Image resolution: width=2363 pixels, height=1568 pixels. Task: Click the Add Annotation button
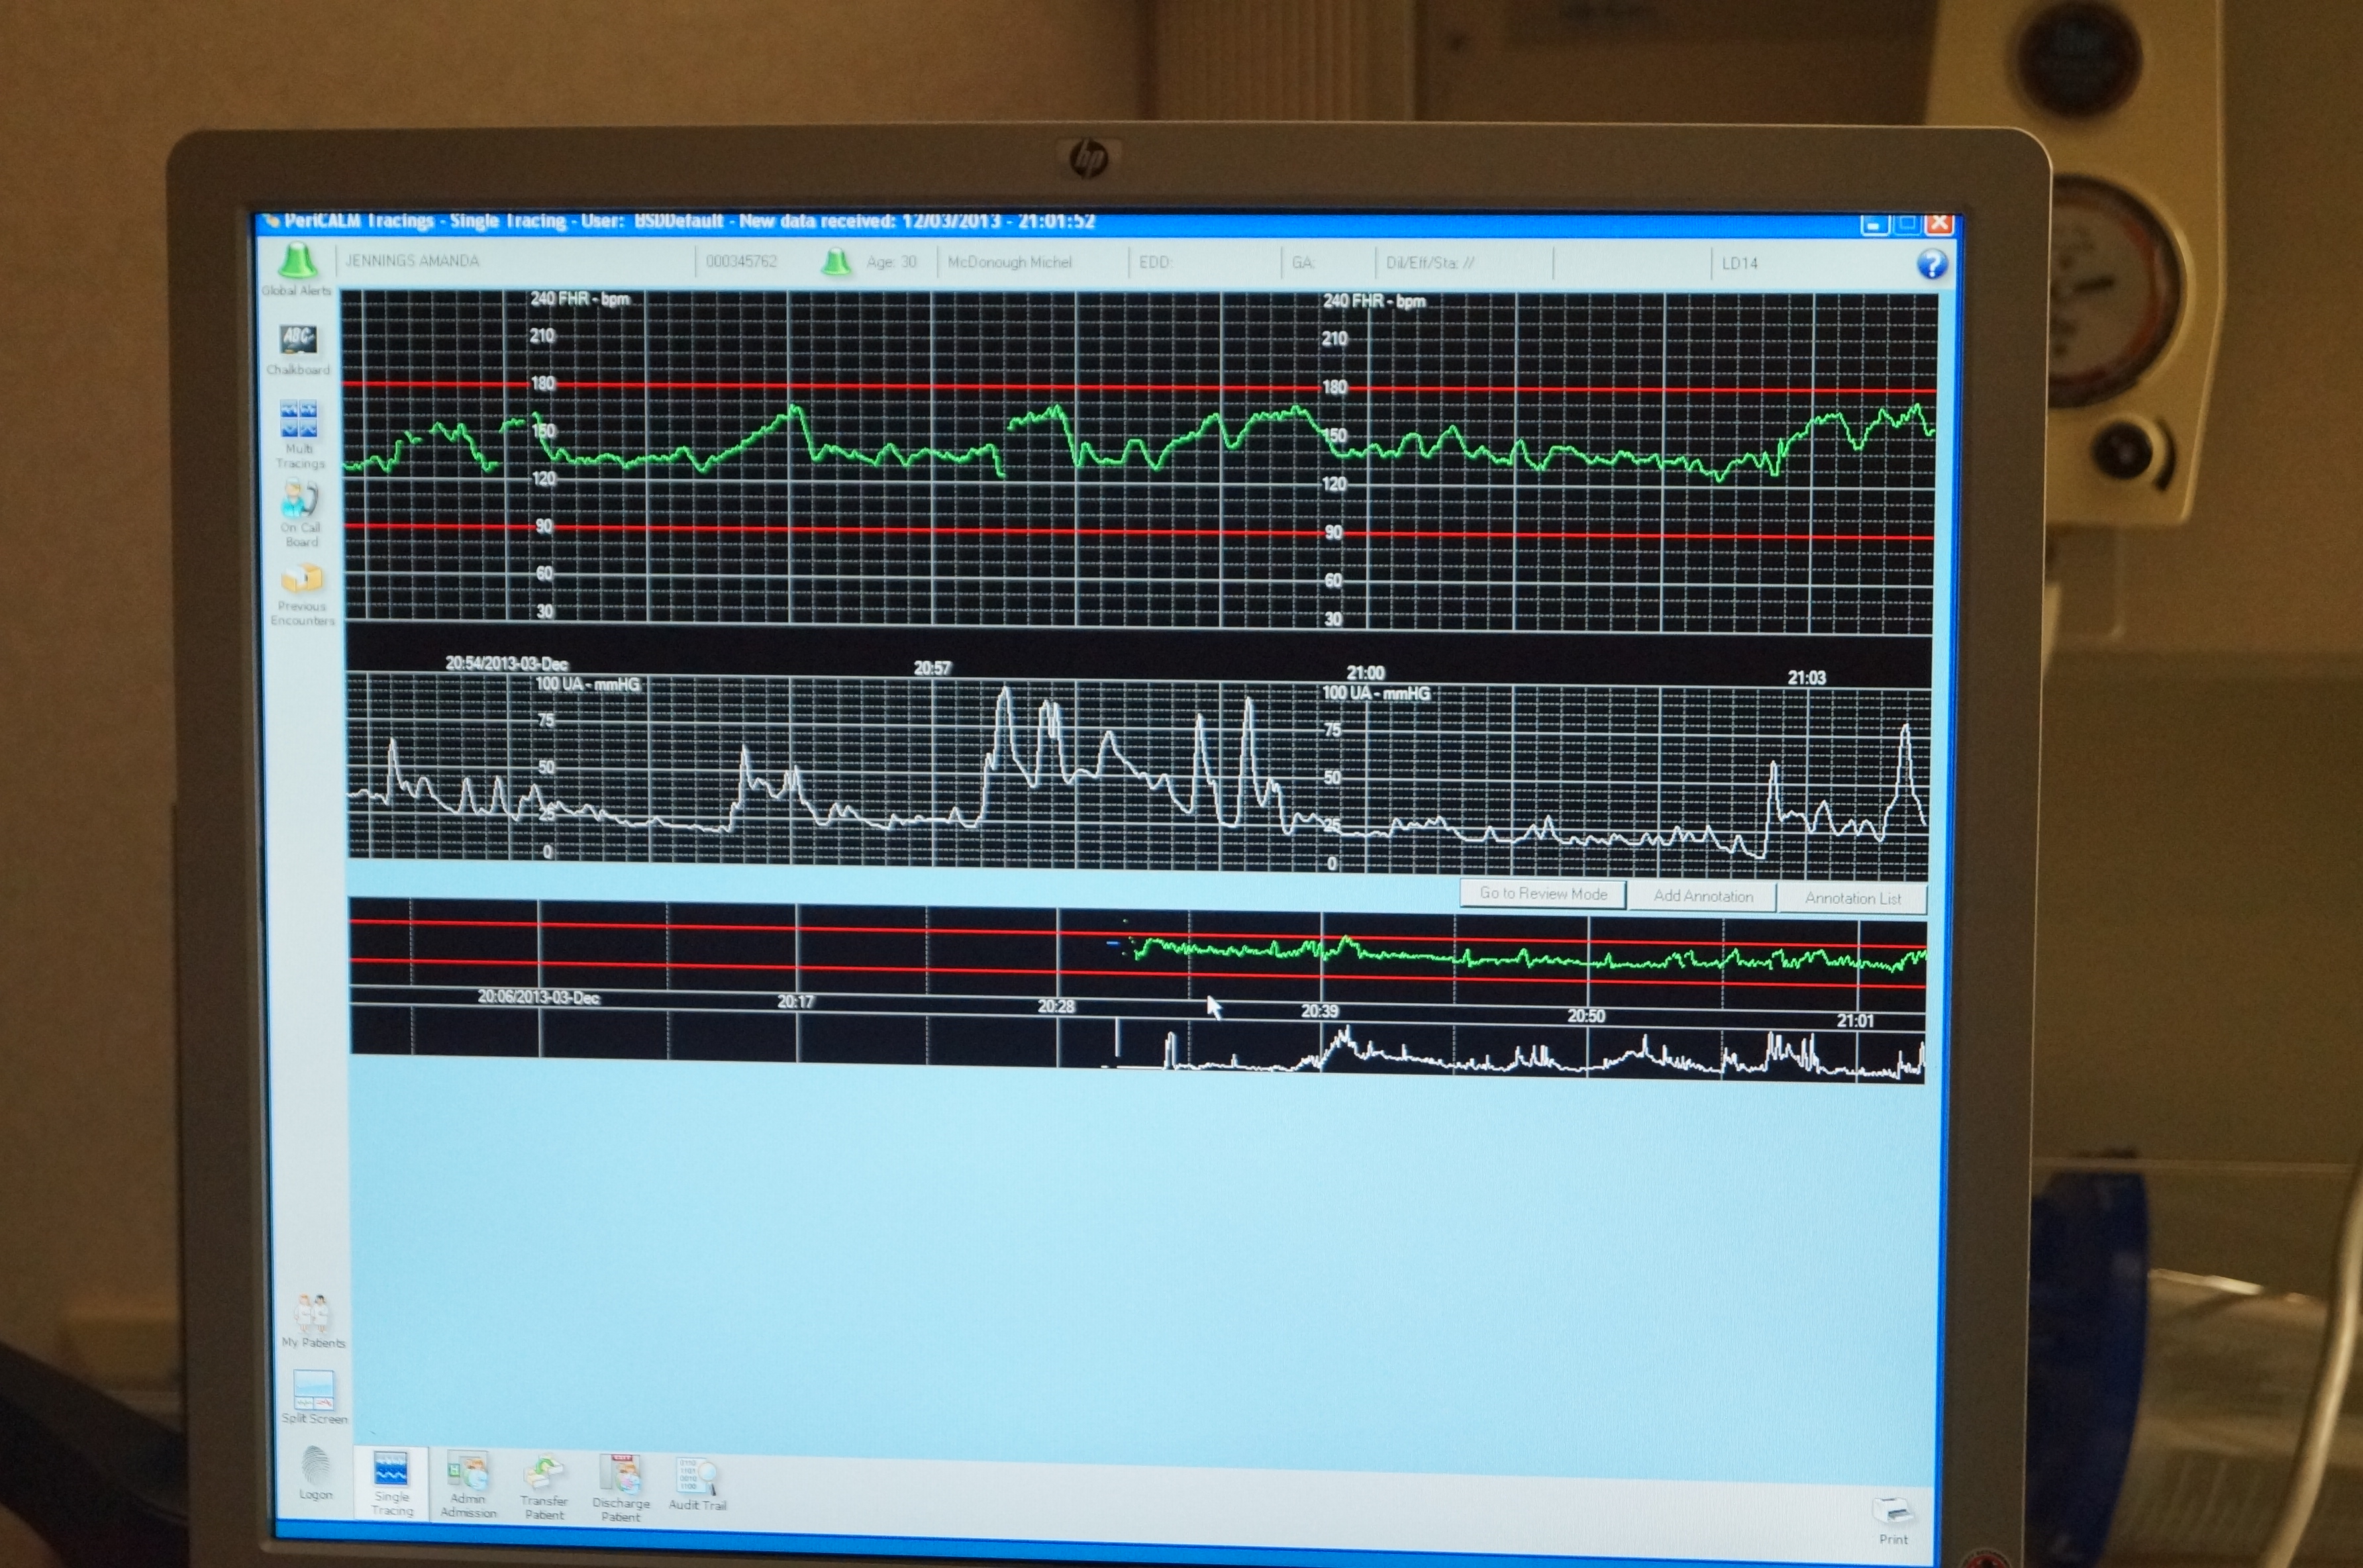(1702, 896)
